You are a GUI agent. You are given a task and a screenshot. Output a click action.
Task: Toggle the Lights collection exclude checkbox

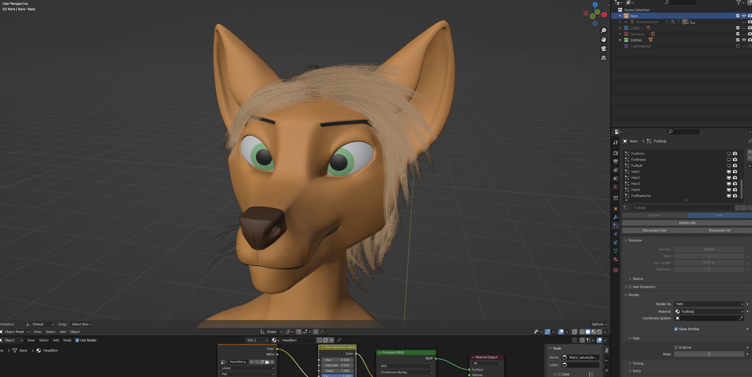point(738,28)
